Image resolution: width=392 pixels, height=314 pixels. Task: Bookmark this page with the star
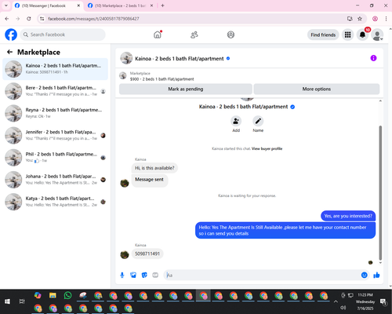coord(360,19)
